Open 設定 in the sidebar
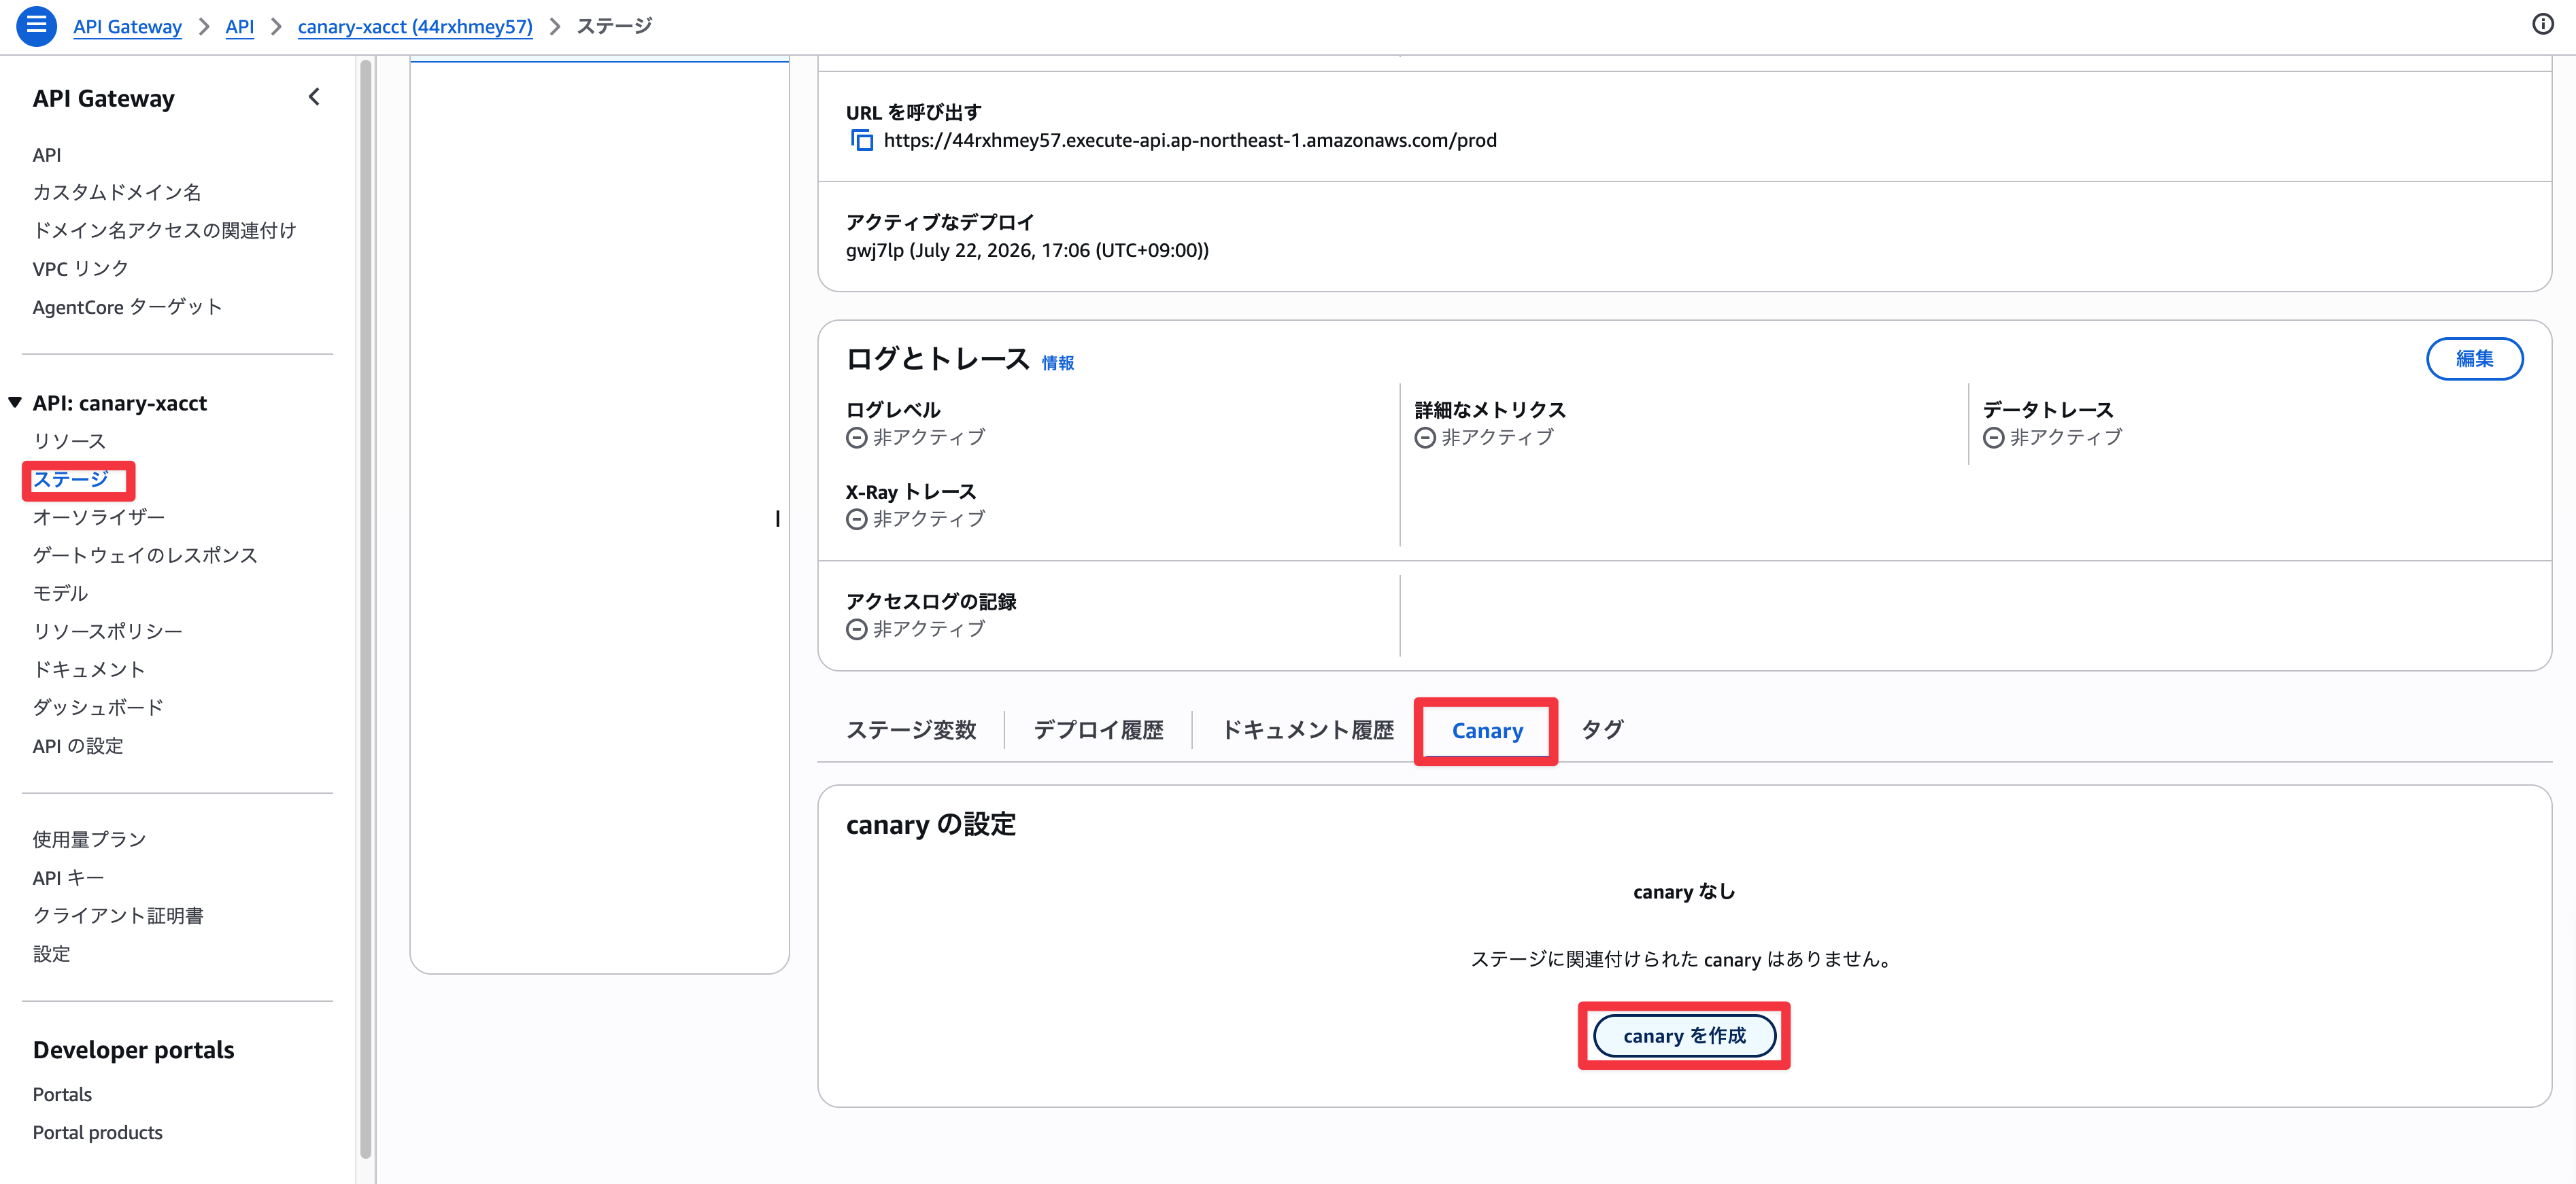This screenshot has width=2576, height=1184. tap(51, 953)
